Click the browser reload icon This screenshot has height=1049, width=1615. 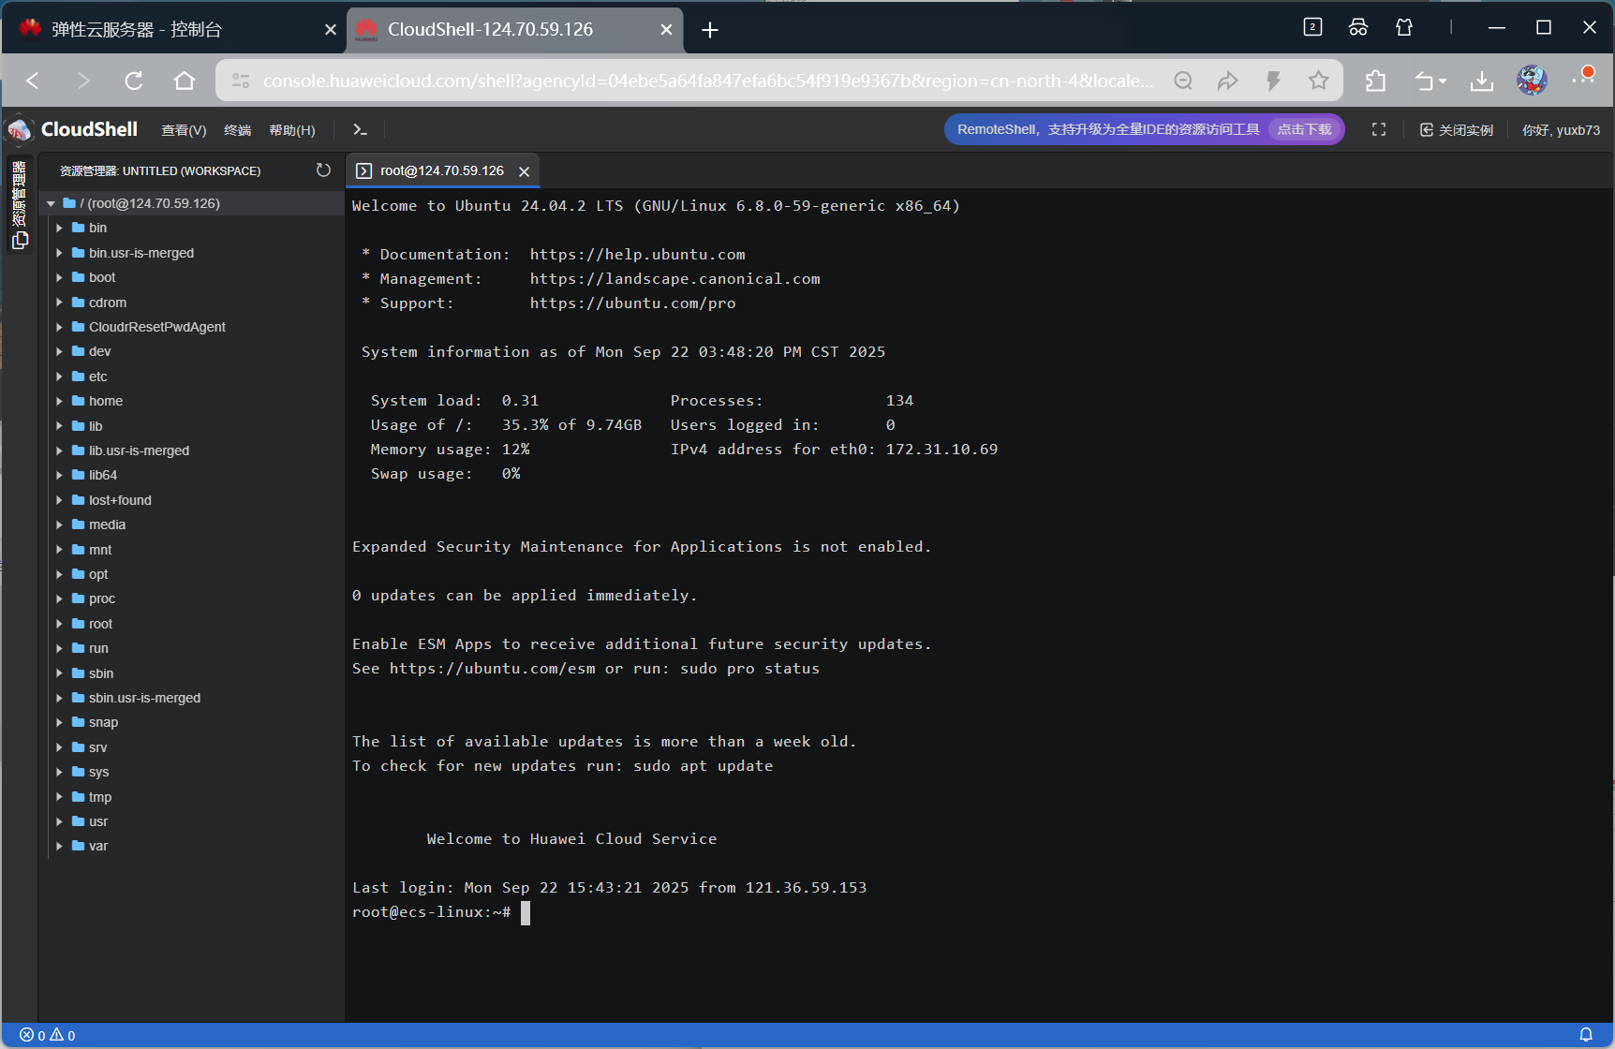coord(134,81)
